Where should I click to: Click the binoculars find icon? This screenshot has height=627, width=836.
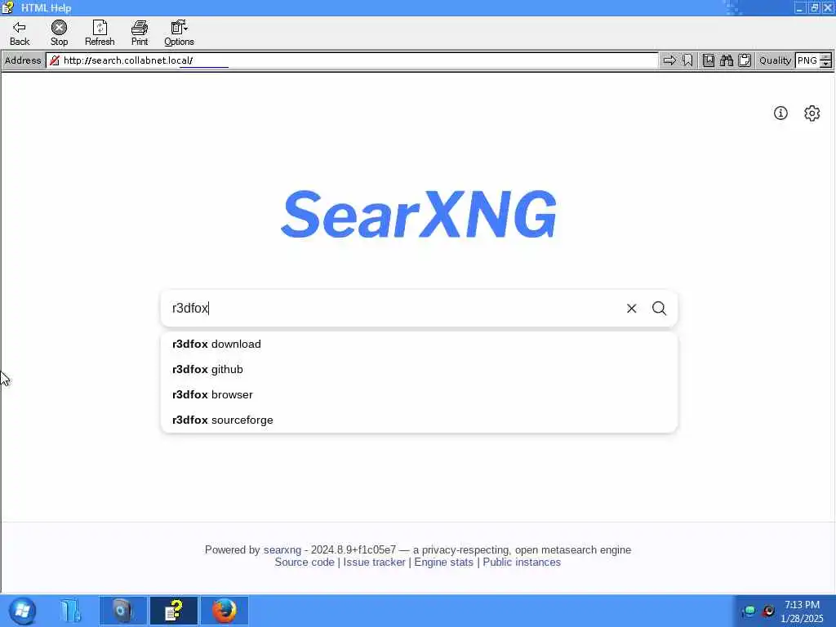pyautogui.click(x=726, y=60)
